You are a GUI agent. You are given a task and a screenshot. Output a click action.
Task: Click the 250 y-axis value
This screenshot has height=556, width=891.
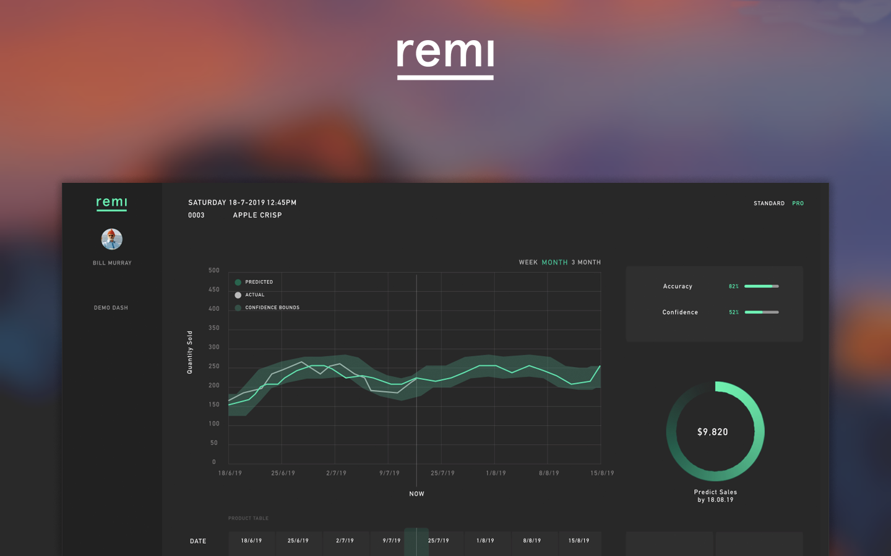pyautogui.click(x=214, y=366)
